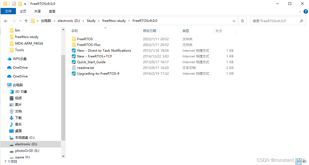The width and height of the screenshot is (309, 165).
Task: Click navigation pane scrollbar up arrow
Action: [x=63, y=30]
